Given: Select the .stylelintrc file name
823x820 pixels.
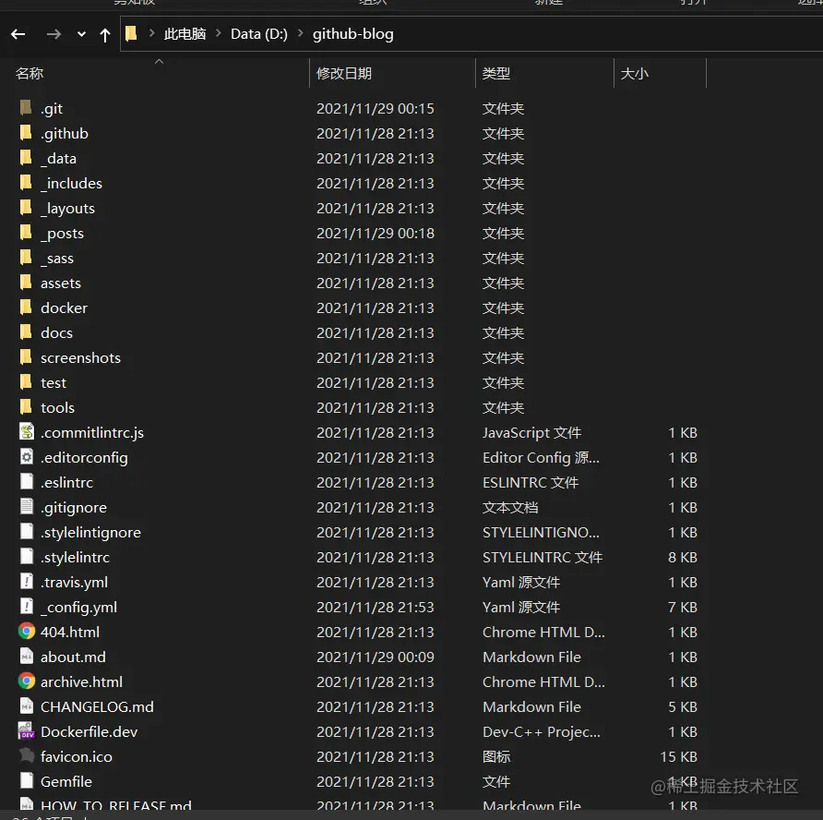Looking at the screenshot, I should (x=75, y=558).
